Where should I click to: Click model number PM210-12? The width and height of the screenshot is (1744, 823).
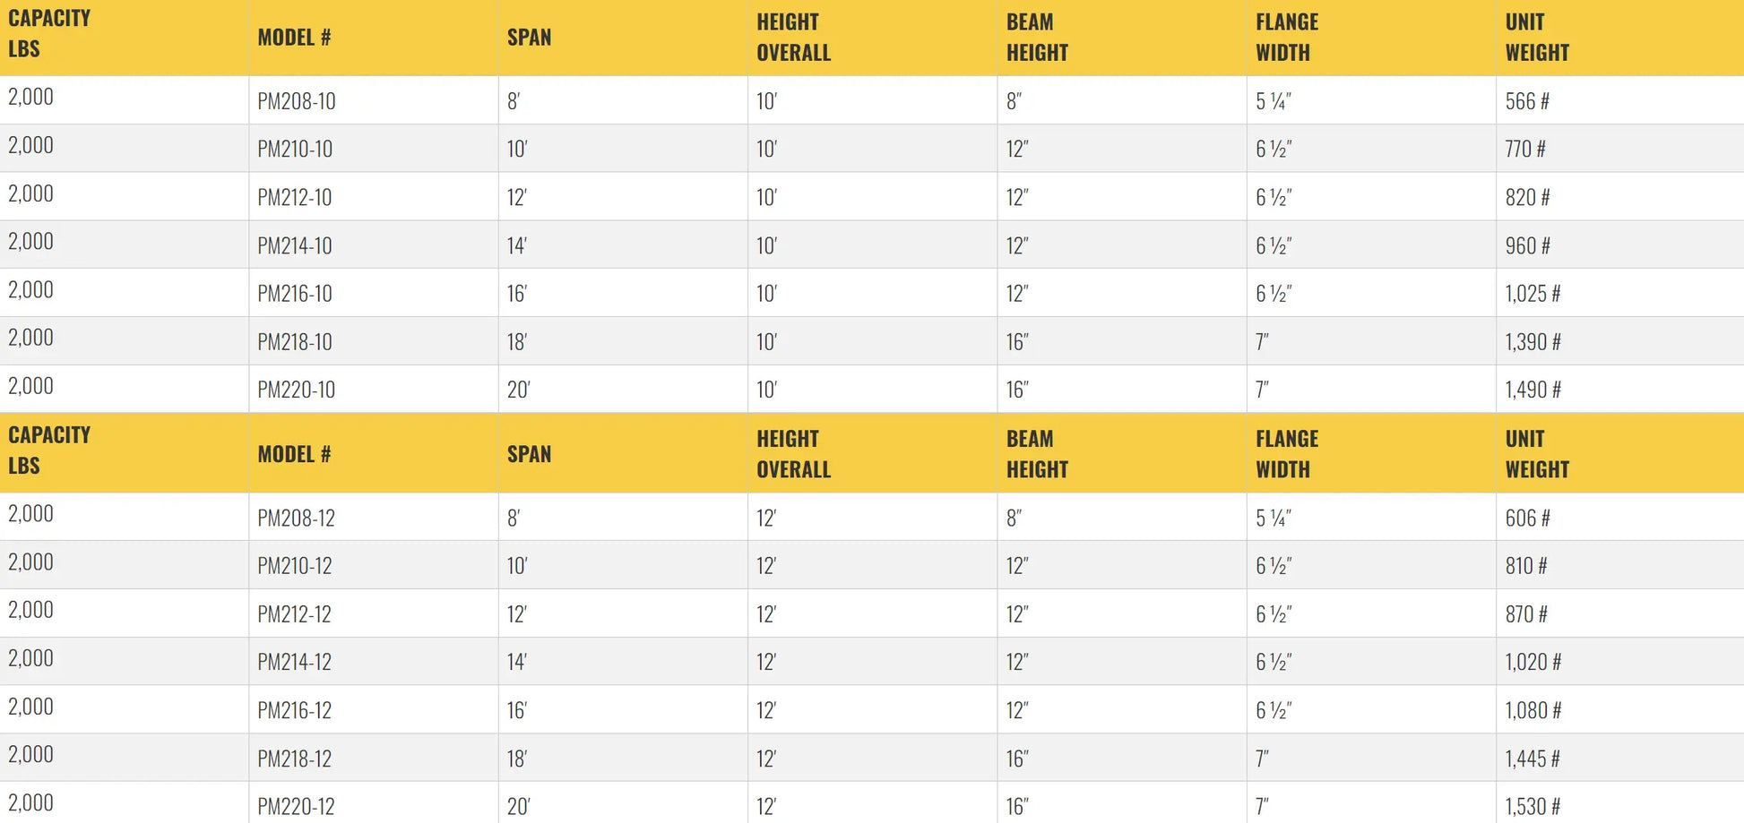coord(295,566)
